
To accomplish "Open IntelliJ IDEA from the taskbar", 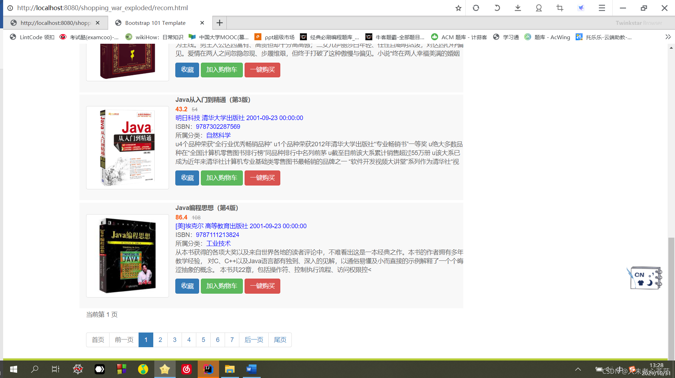I will point(208,369).
